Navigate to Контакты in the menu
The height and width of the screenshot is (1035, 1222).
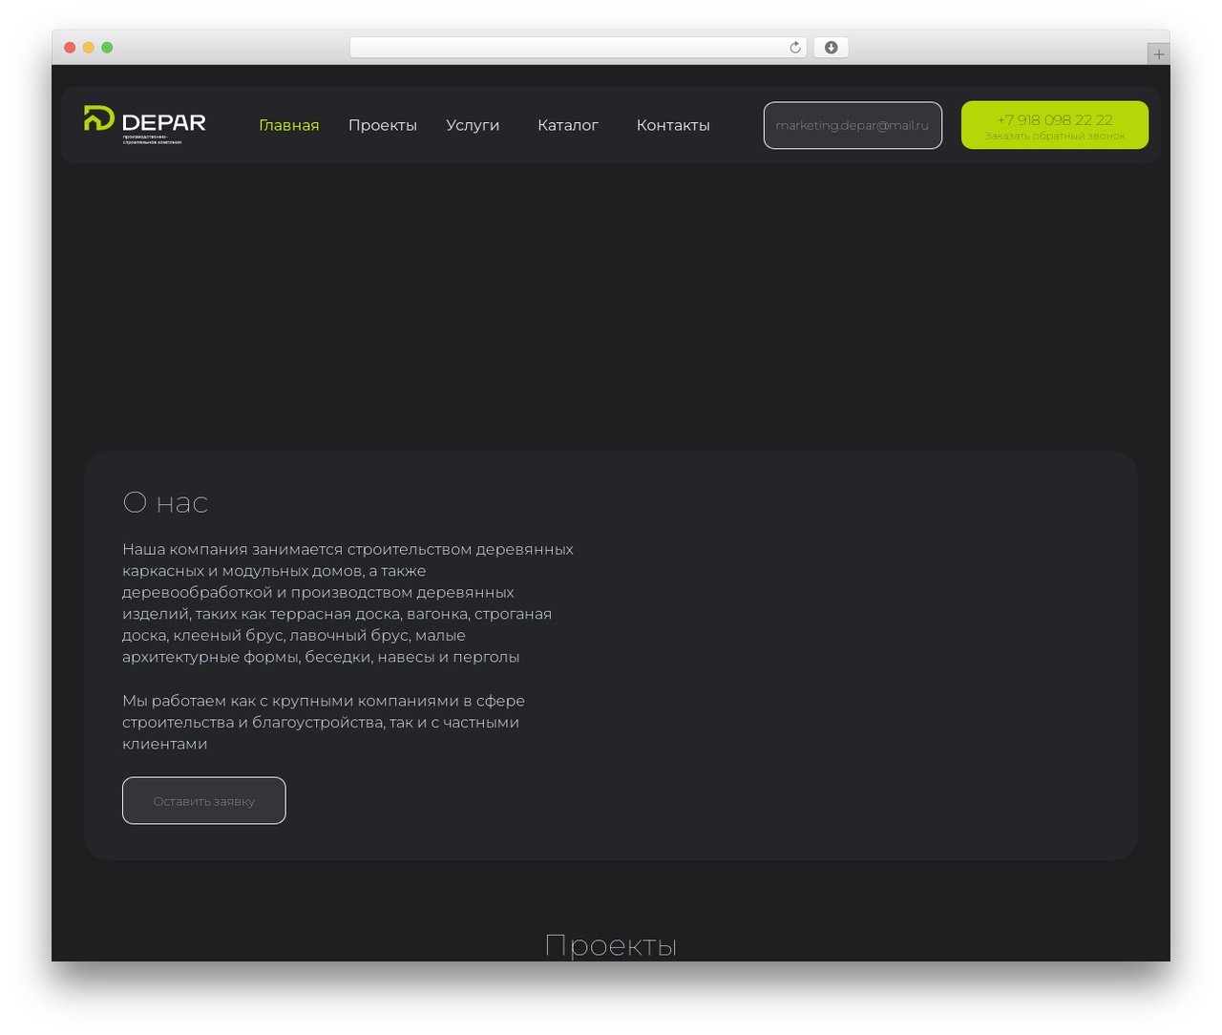pyautogui.click(x=673, y=125)
